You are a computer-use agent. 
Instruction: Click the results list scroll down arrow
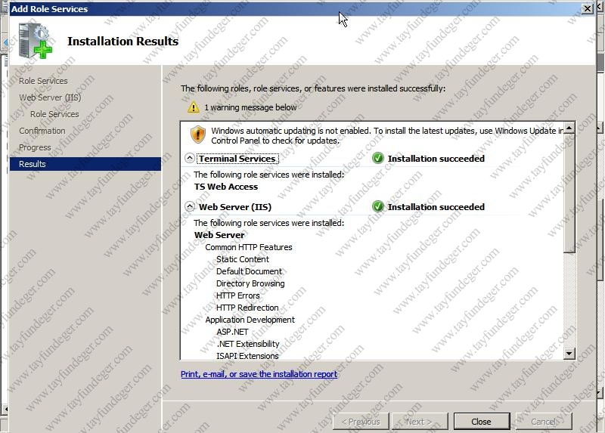pyautogui.click(x=569, y=353)
